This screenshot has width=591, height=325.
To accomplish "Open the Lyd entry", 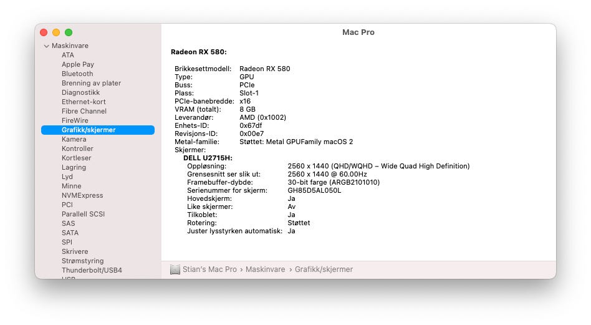I will [67, 177].
